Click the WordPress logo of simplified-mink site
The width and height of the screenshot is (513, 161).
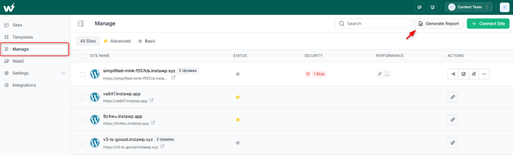click(95, 74)
